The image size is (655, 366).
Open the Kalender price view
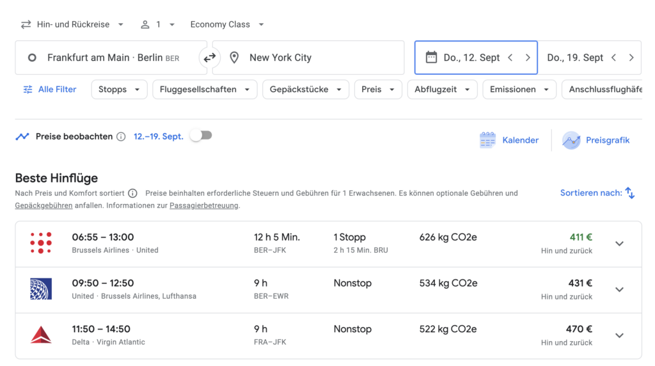[x=509, y=140]
